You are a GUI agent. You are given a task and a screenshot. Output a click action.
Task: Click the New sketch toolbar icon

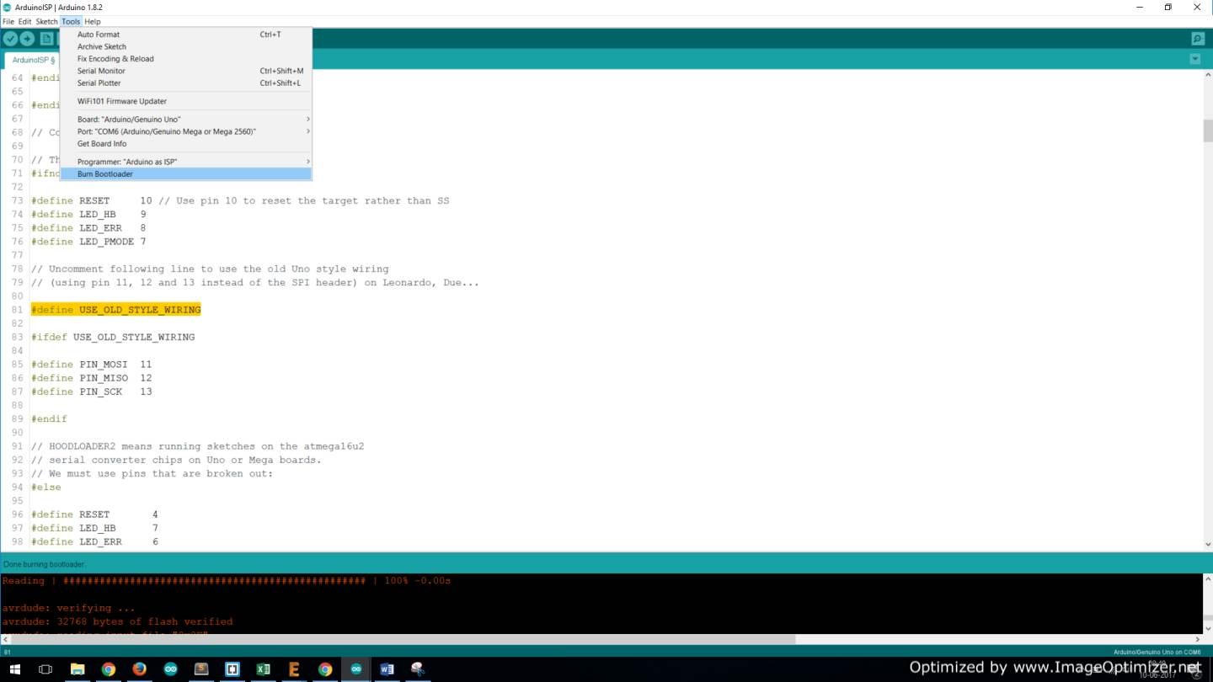pyautogui.click(x=47, y=39)
